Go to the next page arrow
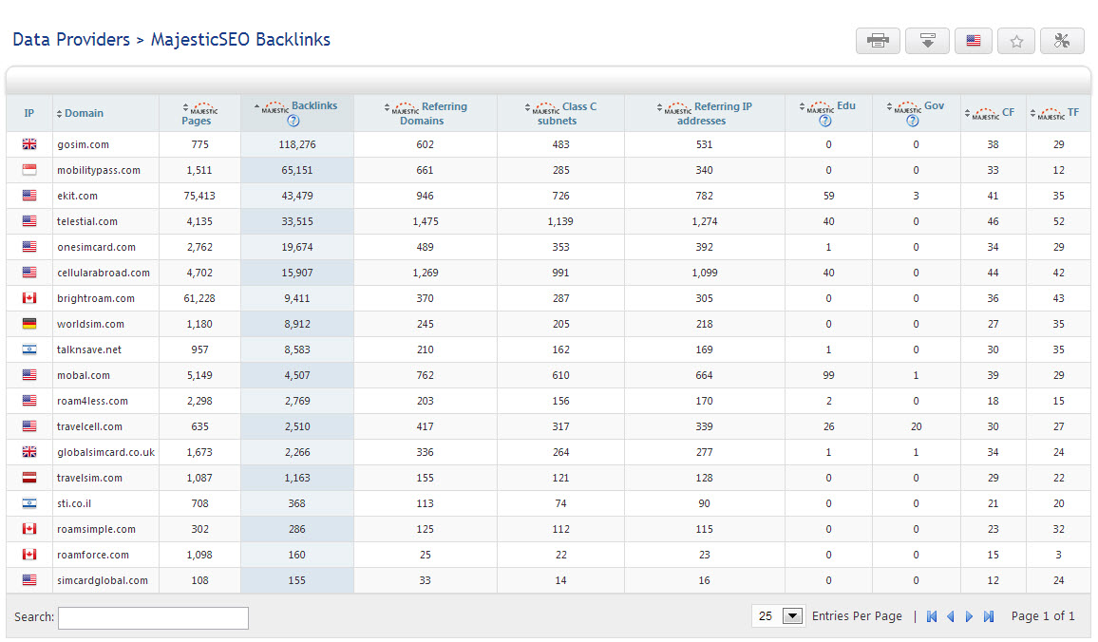The image size is (1098, 642). pos(969,616)
